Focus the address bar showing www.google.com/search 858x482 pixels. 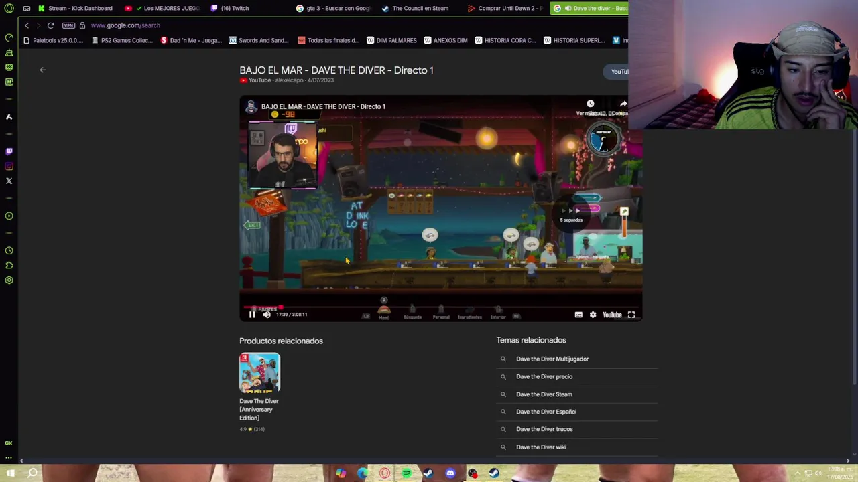(x=125, y=25)
